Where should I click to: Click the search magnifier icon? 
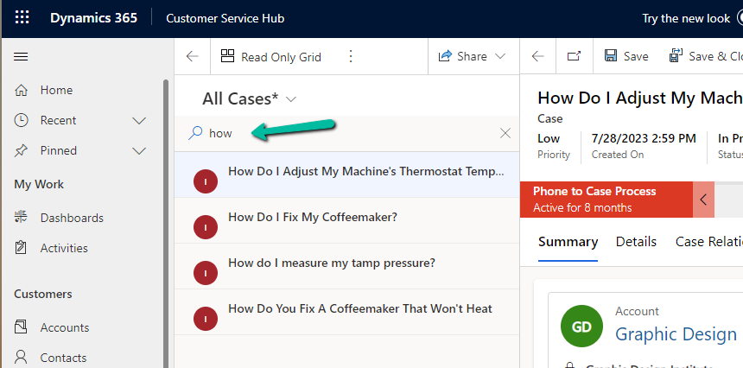[195, 133]
